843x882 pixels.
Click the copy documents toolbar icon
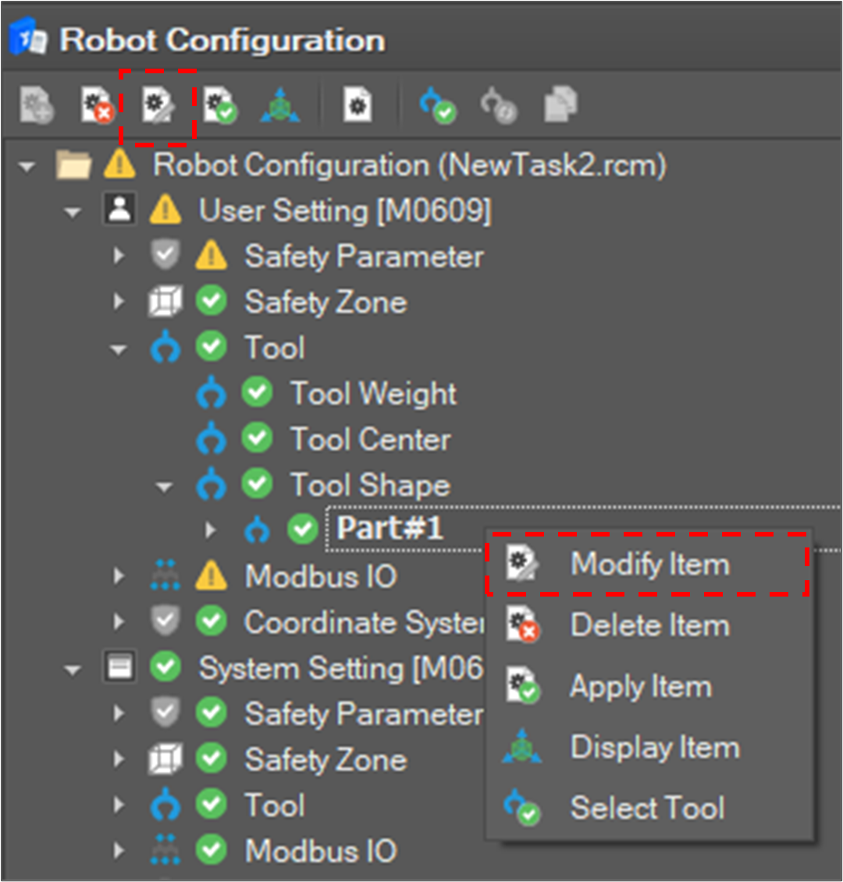560,106
